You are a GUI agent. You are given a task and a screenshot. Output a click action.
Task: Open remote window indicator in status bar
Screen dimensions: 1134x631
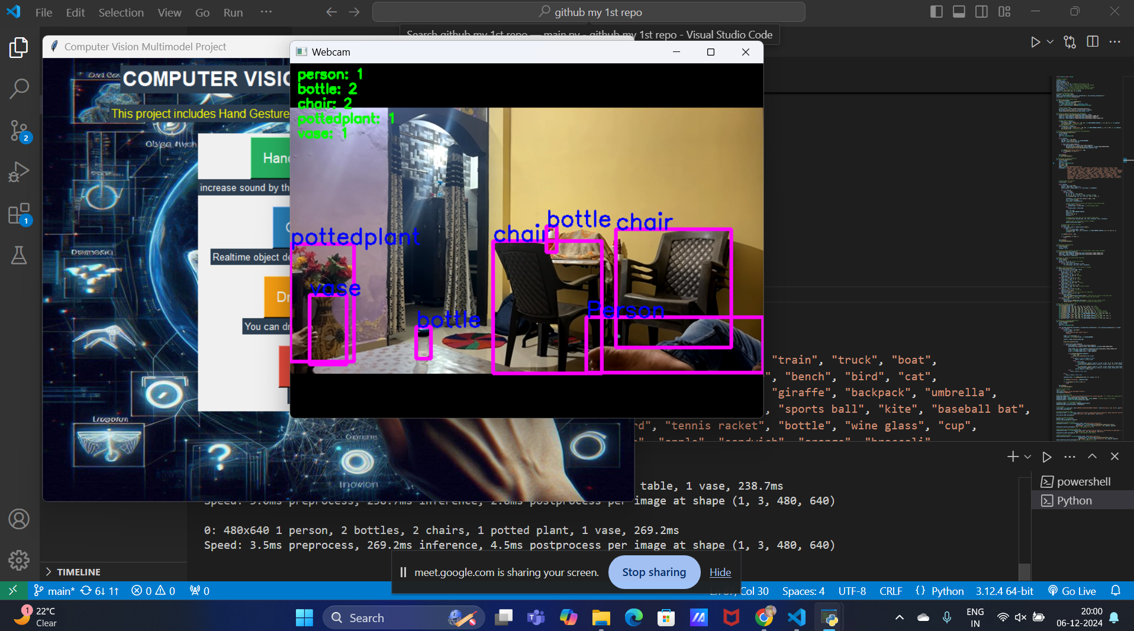13,591
